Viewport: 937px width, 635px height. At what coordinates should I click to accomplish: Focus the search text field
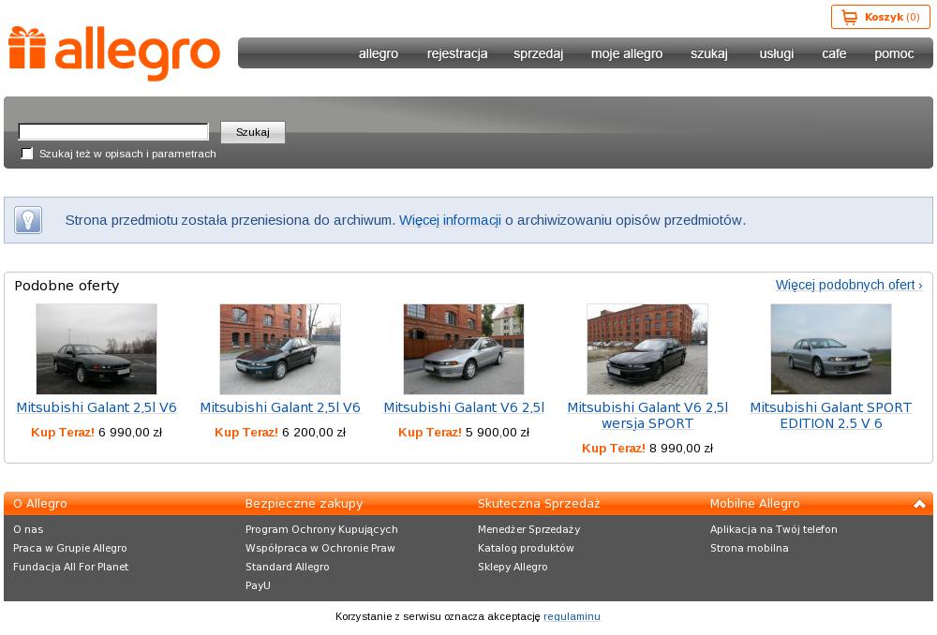coord(113,131)
